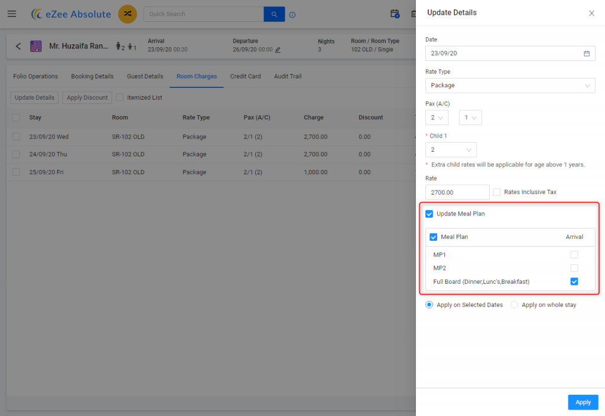Open the adult pax count dropdown
This screenshot has height=416, width=605.
pos(437,117)
